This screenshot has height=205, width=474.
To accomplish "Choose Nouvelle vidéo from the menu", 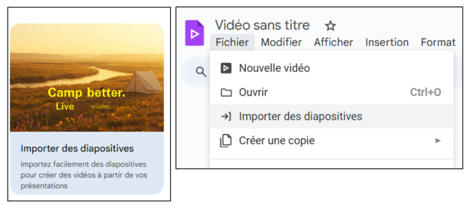I will 331,68.
